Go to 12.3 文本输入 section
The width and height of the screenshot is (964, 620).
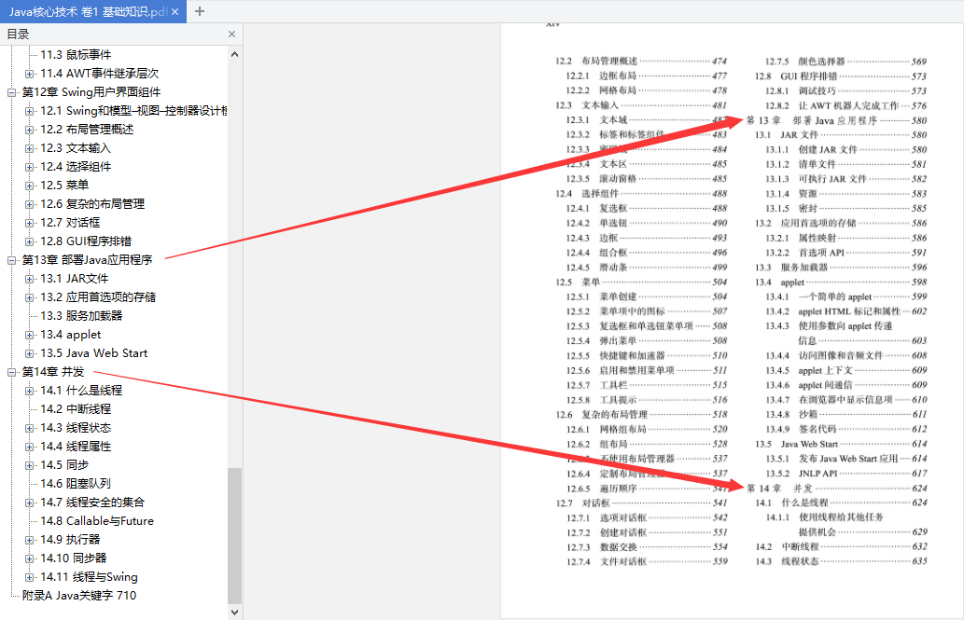coord(76,148)
